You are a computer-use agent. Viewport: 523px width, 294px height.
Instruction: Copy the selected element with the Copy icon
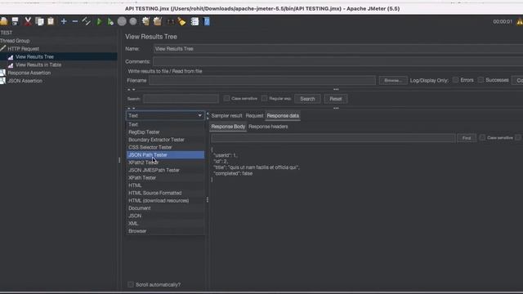point(39,21)
